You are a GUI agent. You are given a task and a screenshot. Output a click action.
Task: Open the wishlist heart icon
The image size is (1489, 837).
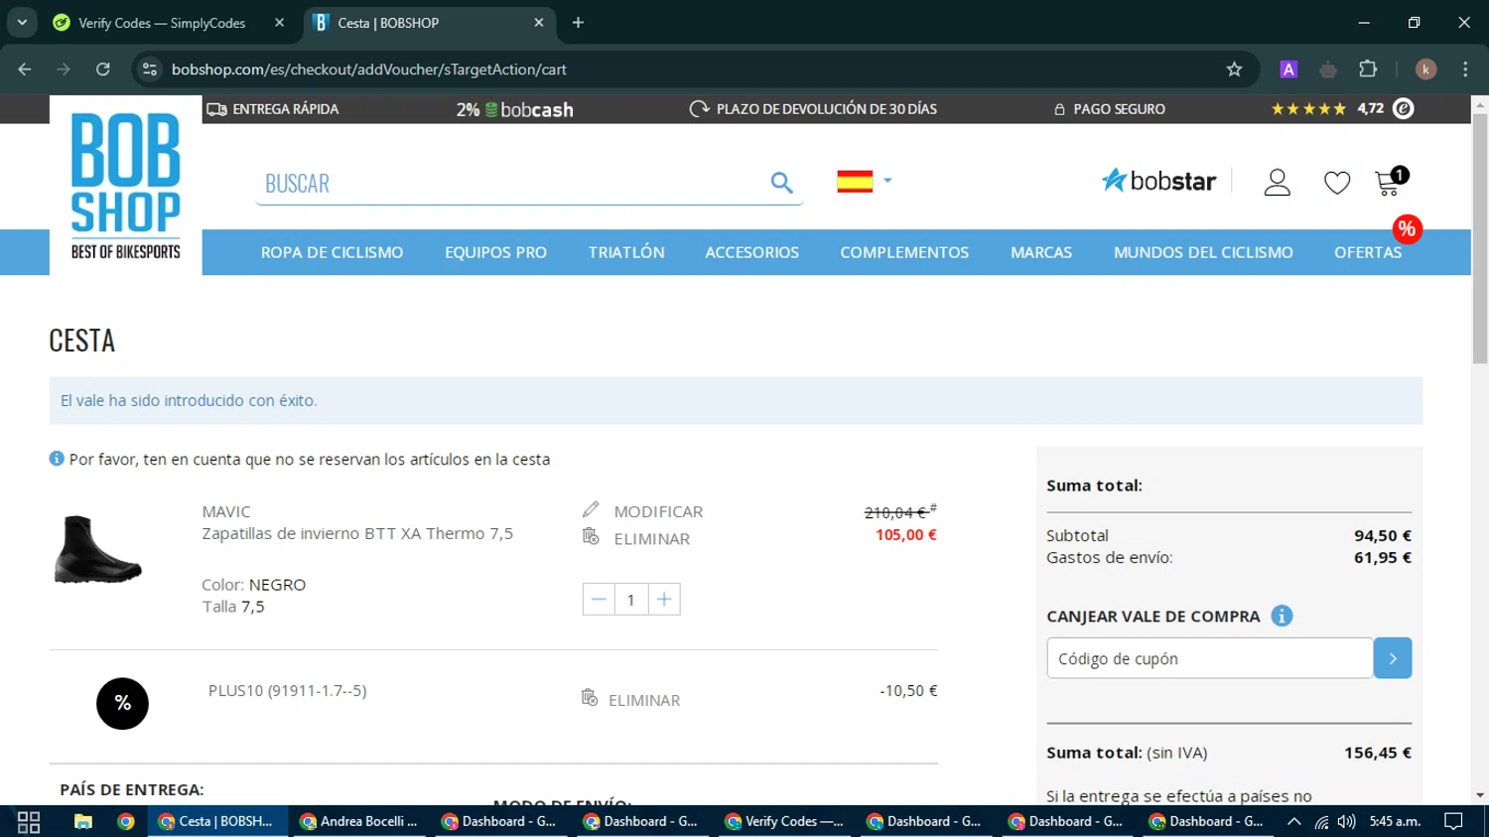point(1336,183)
